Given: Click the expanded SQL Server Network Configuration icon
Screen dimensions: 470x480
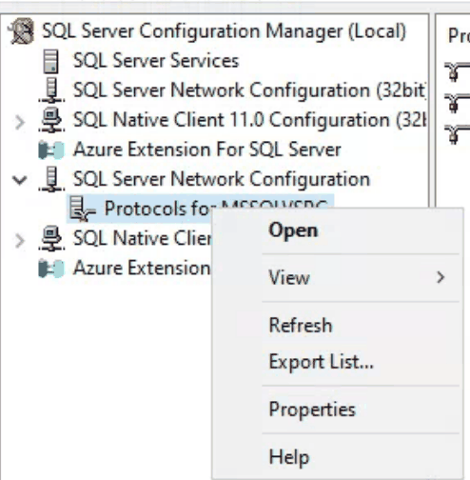Looking at the screenshot, I should (x=51, y=179).
